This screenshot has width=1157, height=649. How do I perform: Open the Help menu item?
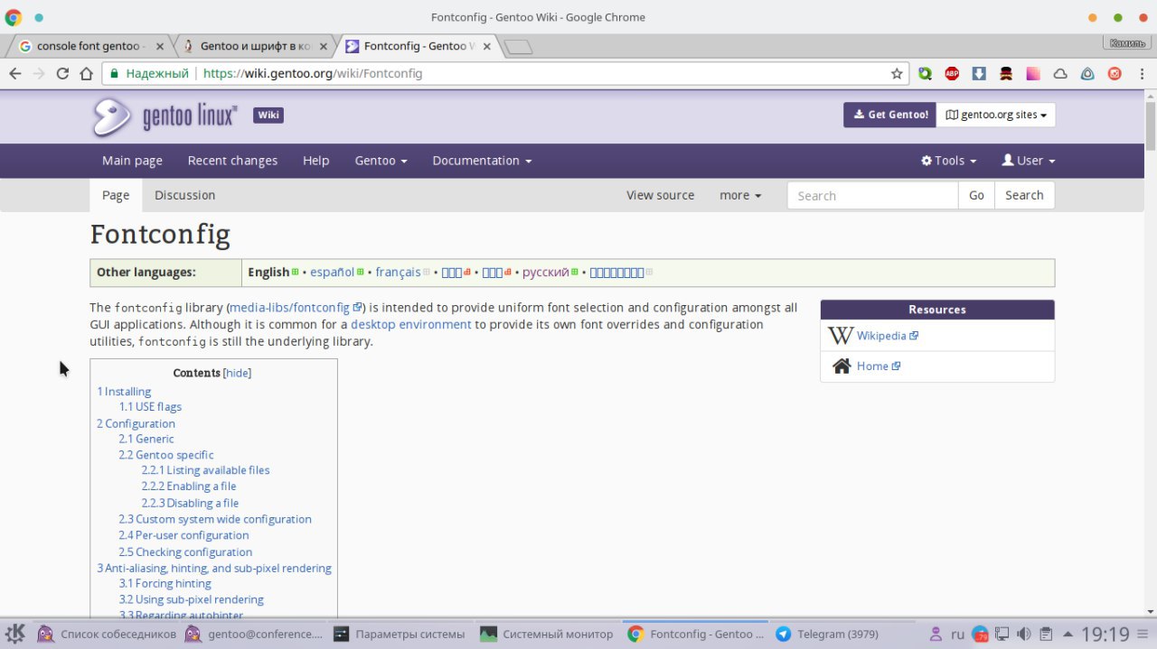[315, 161]
